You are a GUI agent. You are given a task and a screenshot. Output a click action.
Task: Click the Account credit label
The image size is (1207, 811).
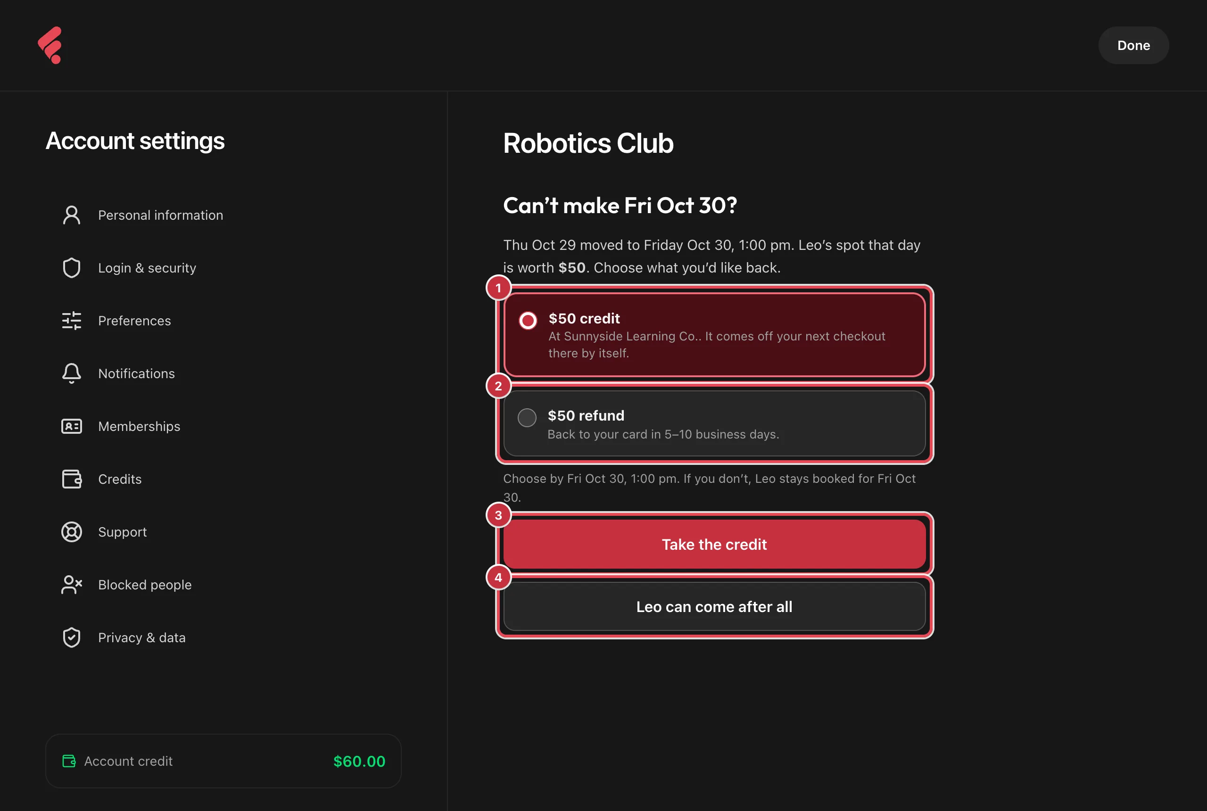(x=128, y=761)
